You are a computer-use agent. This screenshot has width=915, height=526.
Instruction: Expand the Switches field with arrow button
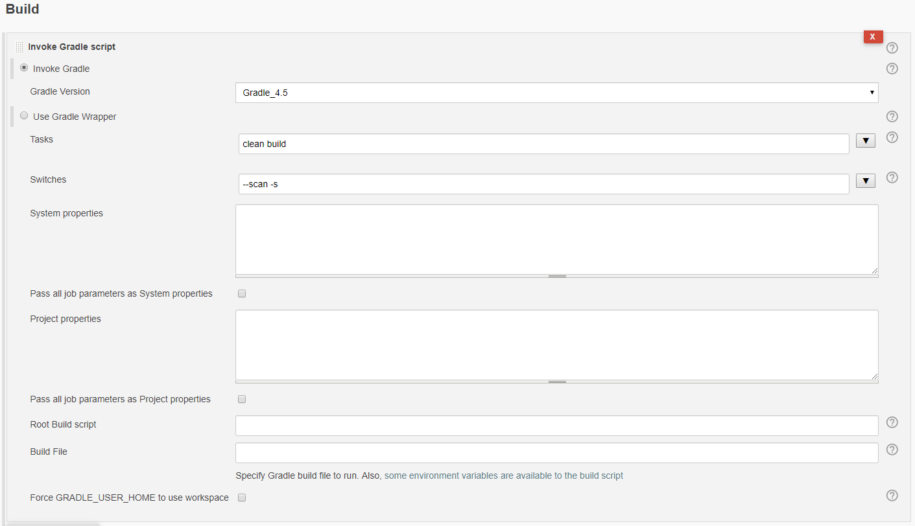[x=866, y=181]
